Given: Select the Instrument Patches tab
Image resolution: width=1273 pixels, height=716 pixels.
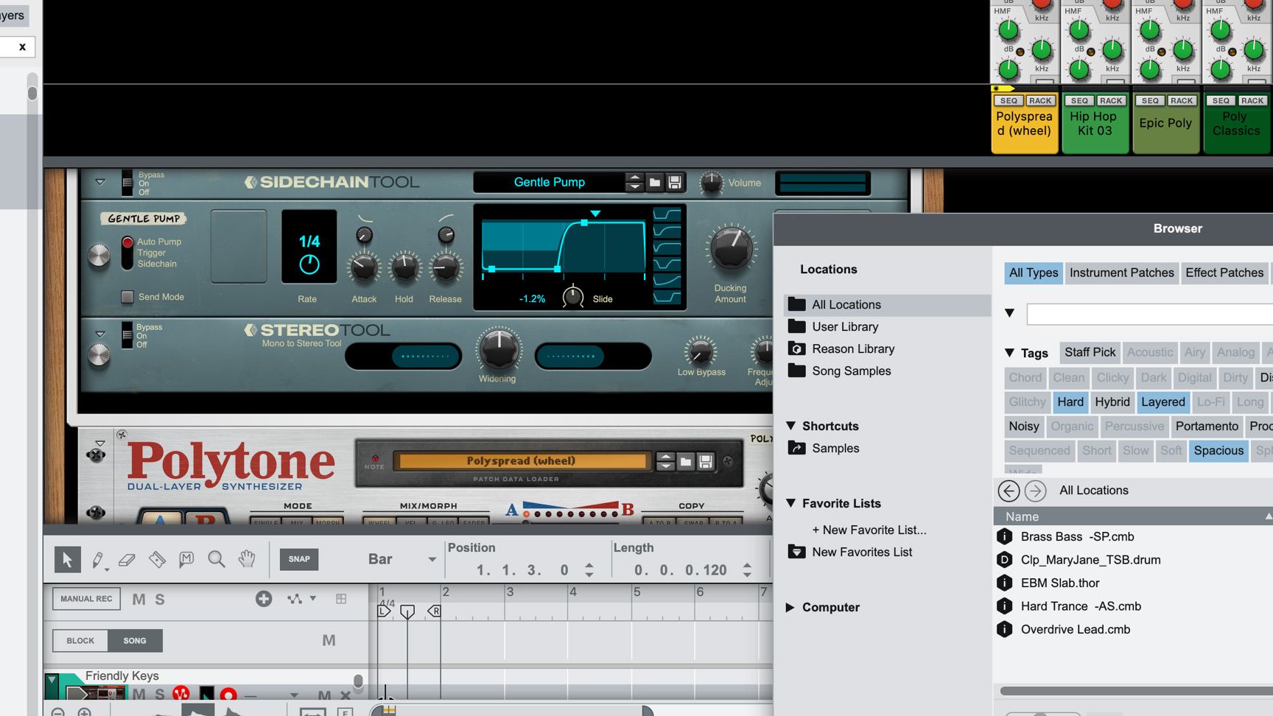Looking at the screenshot, I should [x=1122, y=273].
